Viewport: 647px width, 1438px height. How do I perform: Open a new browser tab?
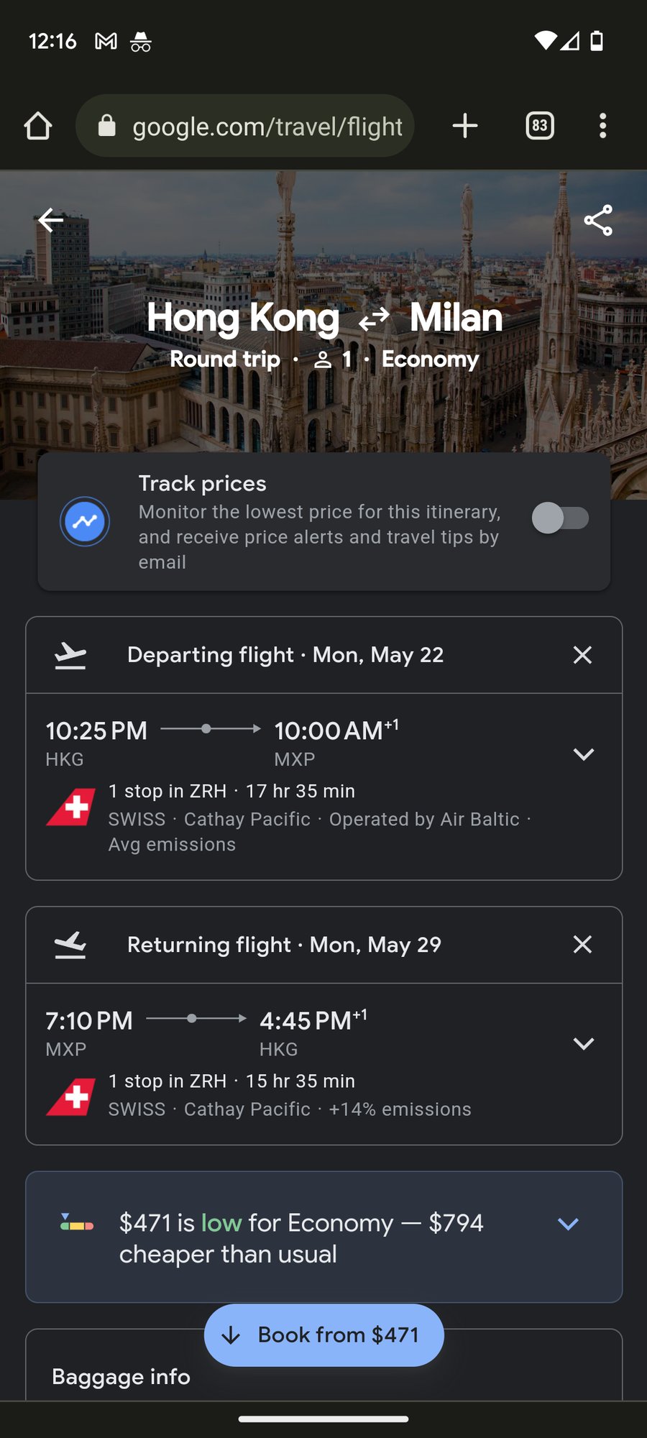click(x=465, y=126)
